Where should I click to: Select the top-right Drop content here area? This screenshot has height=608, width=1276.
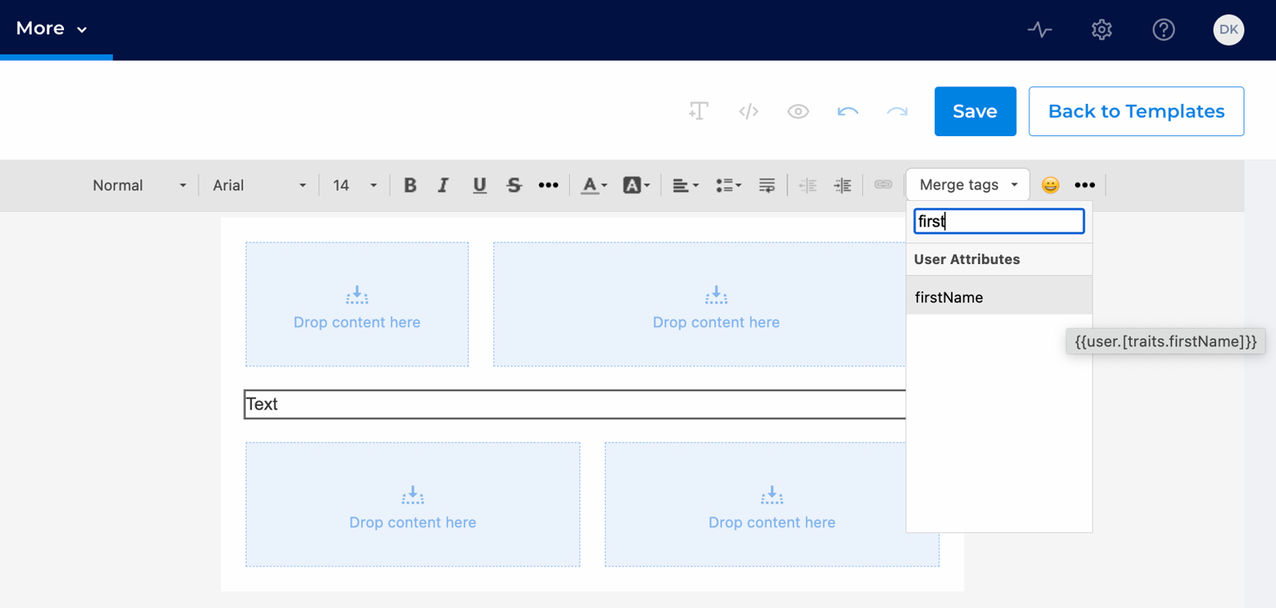700,304
